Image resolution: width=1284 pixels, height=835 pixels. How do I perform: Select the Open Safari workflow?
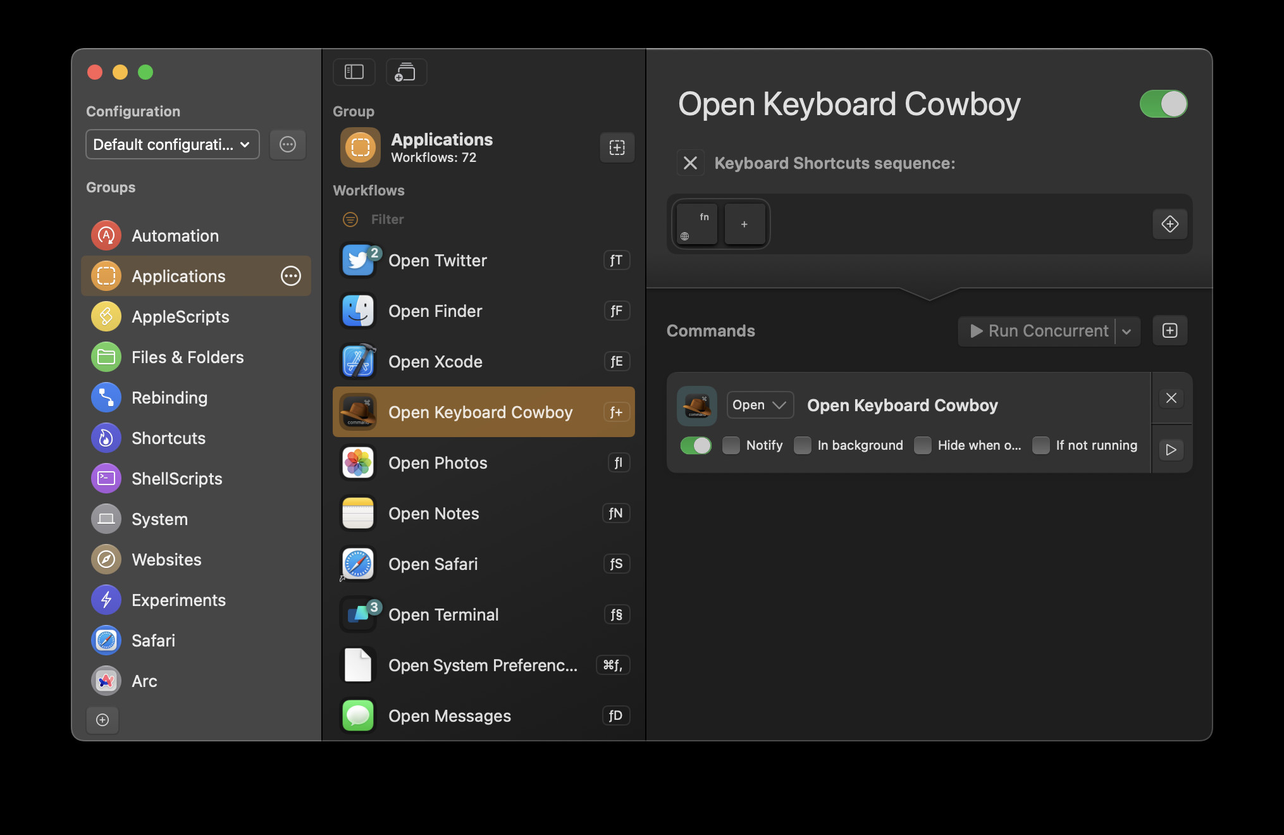point(484,564)
